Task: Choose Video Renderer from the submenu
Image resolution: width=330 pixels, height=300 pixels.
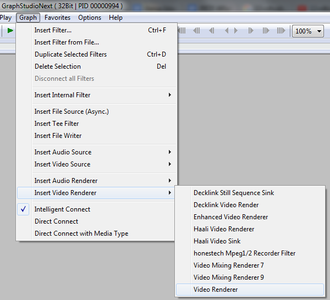Action: pos(216,290)
